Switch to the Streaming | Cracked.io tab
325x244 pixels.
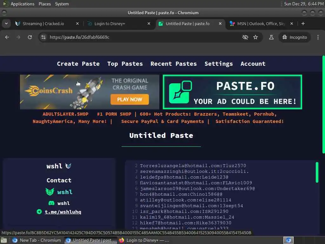point(43,24)
